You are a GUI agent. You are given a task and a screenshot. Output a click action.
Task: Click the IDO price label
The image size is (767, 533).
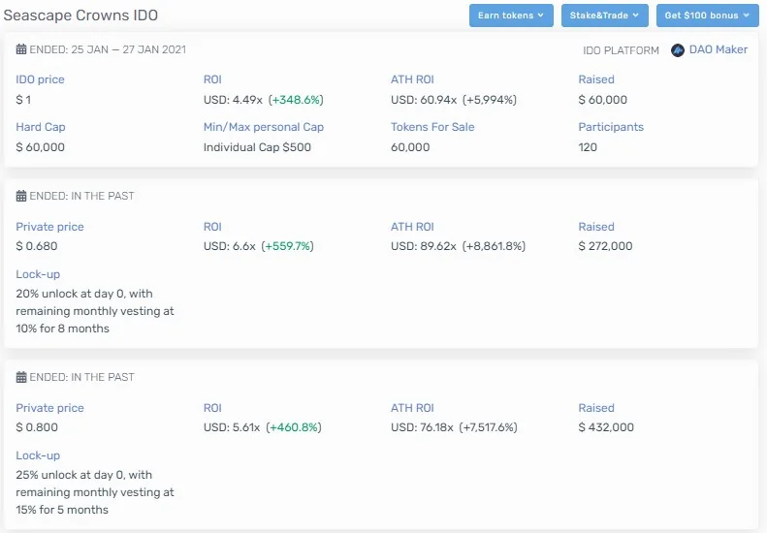(x=40, y=79)
